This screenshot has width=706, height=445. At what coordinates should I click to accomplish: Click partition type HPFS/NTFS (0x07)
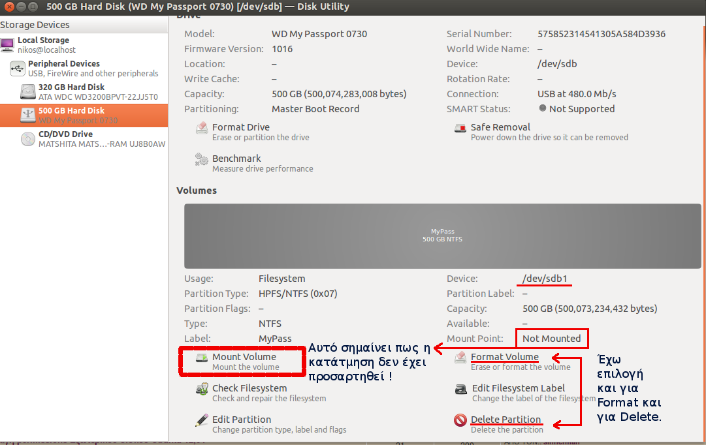coord(298,294)
